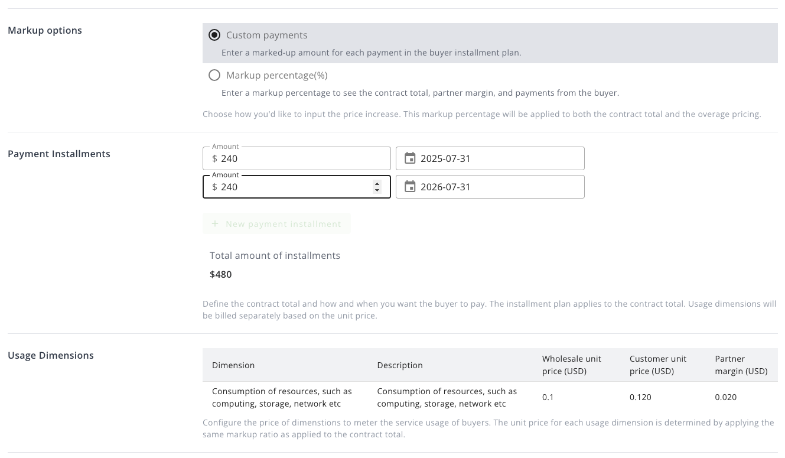
Task: Focus the first installment Amount field
Action: 301,158
